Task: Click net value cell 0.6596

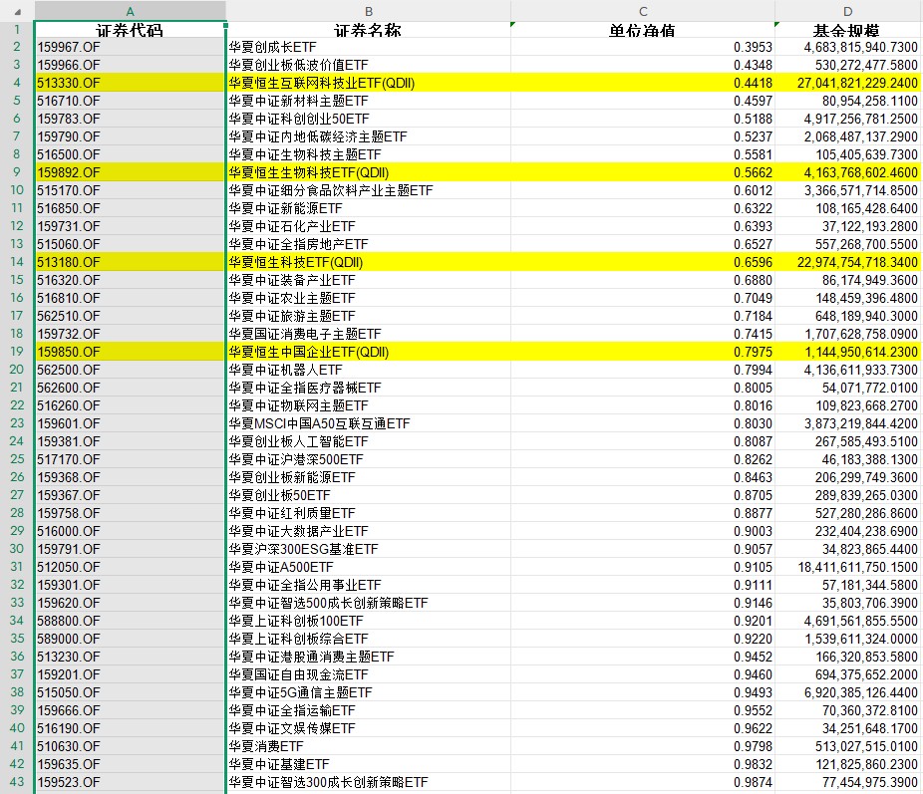Action: coord(643,262)
